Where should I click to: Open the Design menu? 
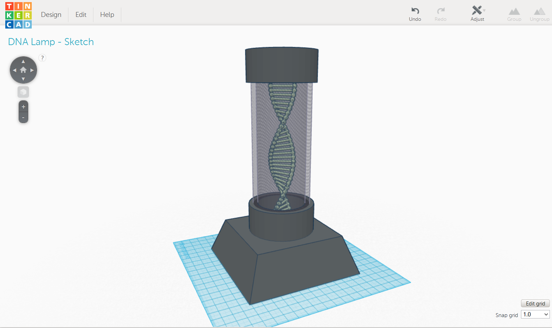point(51,14)
